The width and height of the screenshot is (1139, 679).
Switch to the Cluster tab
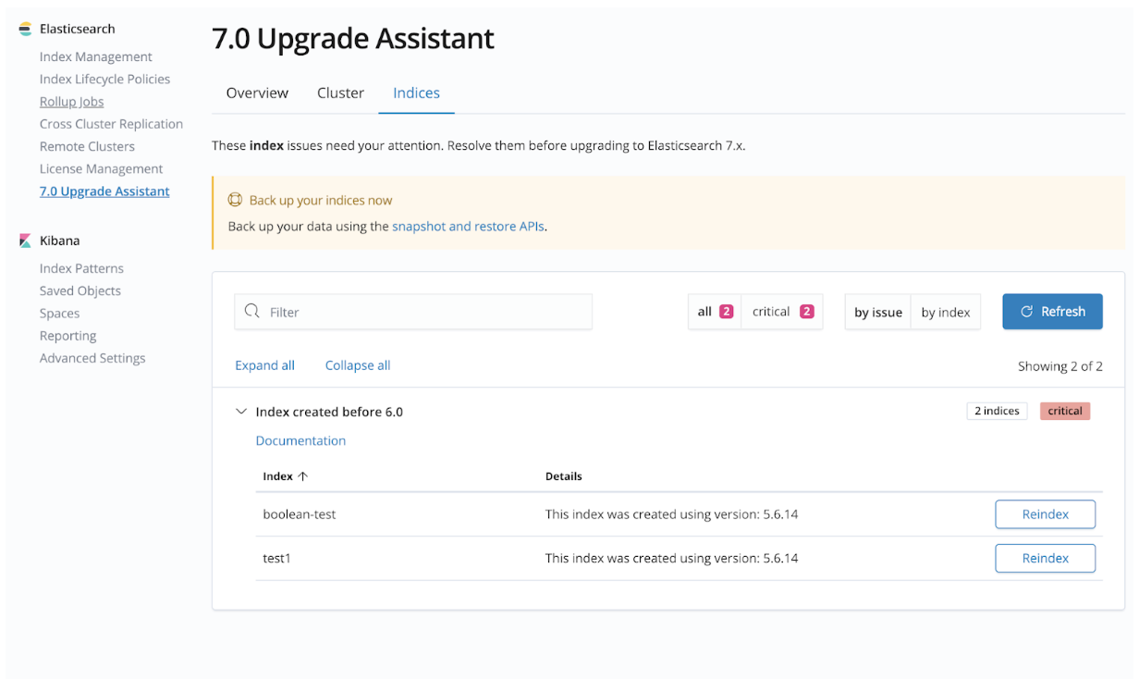(x=340, y=93)
